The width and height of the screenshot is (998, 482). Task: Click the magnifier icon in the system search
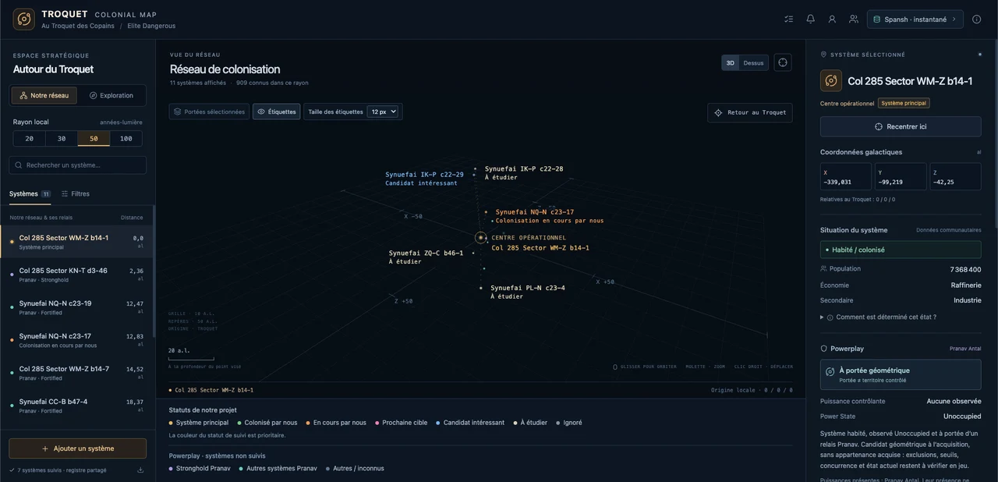click(x=19, y=165)
